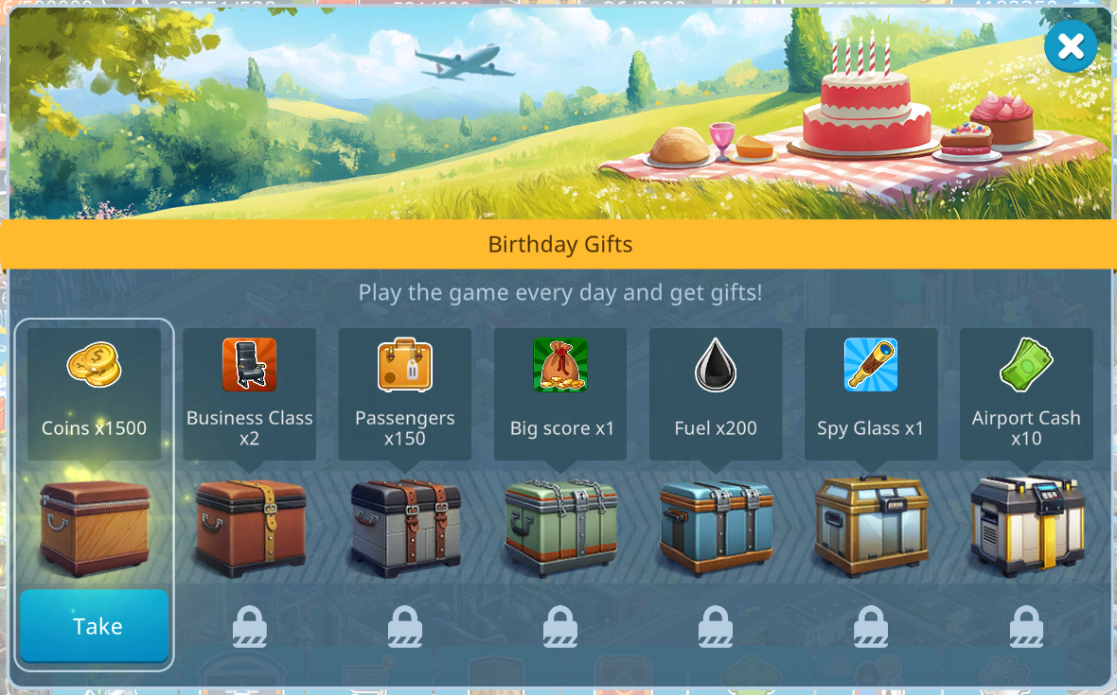The height and width of the screenshot is (695, 1117).
Task: Click the white tech crate under Airport Cash
Action: click(x=1026, y=526)
